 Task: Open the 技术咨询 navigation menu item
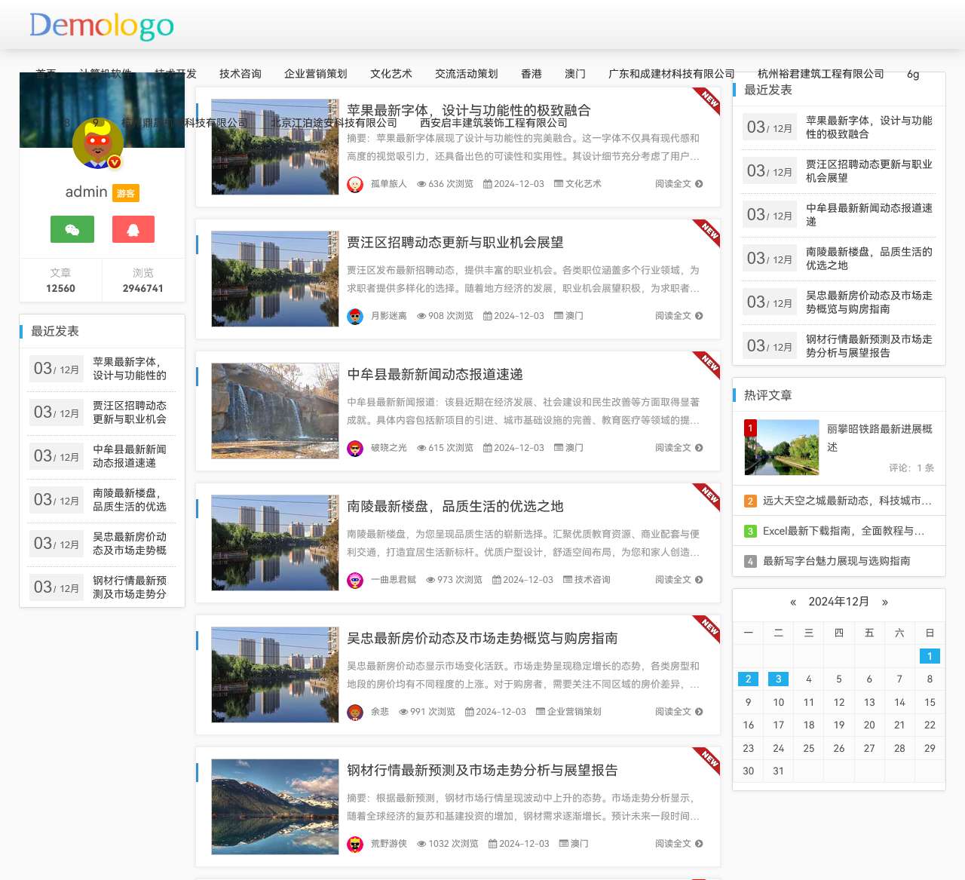coord(240,74)
